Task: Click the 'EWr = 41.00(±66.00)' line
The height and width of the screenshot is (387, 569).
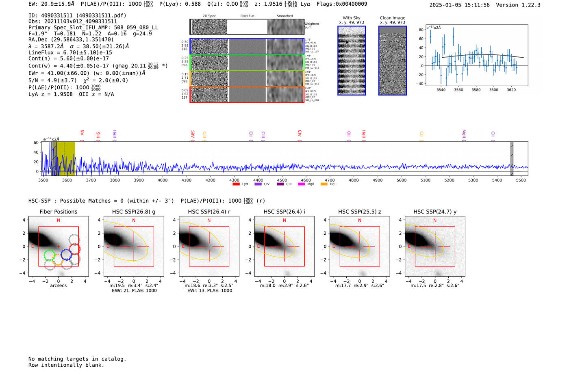Action: (87, 73)
